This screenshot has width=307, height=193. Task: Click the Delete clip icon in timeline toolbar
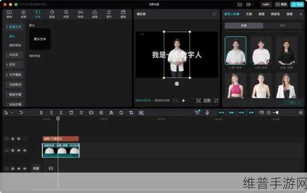coord(71,113)
